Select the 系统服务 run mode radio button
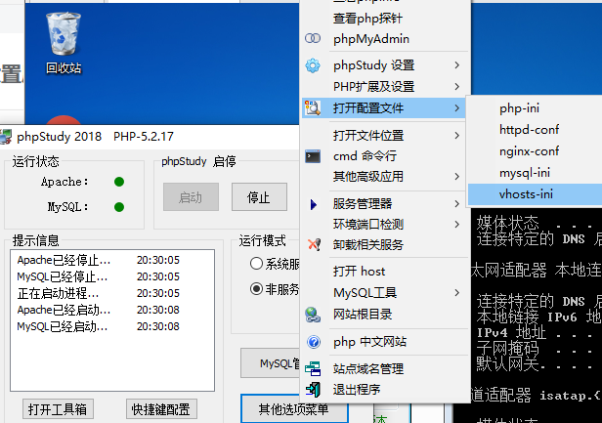 256,264
